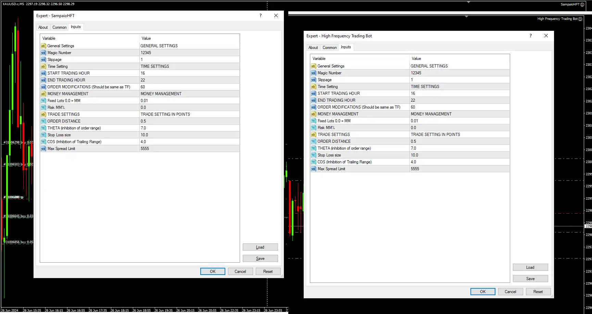Click Load button in SampaioHFT dialog

pos(260,247)
